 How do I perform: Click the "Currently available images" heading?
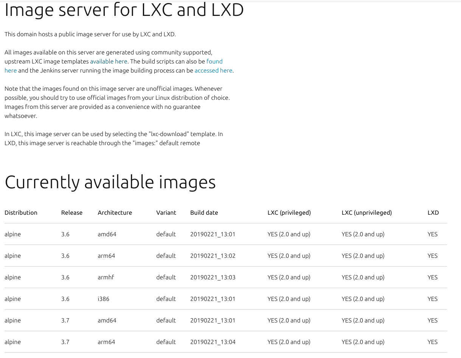click(x=110, y=182)
